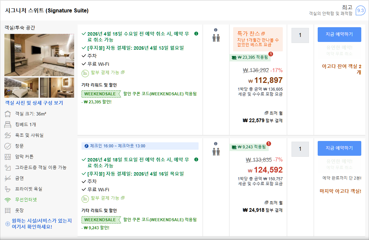The image size is (369, 240).
Task: Book the ₩124,592 room with 지금 예약하기
Action: (x=339, y=148)
